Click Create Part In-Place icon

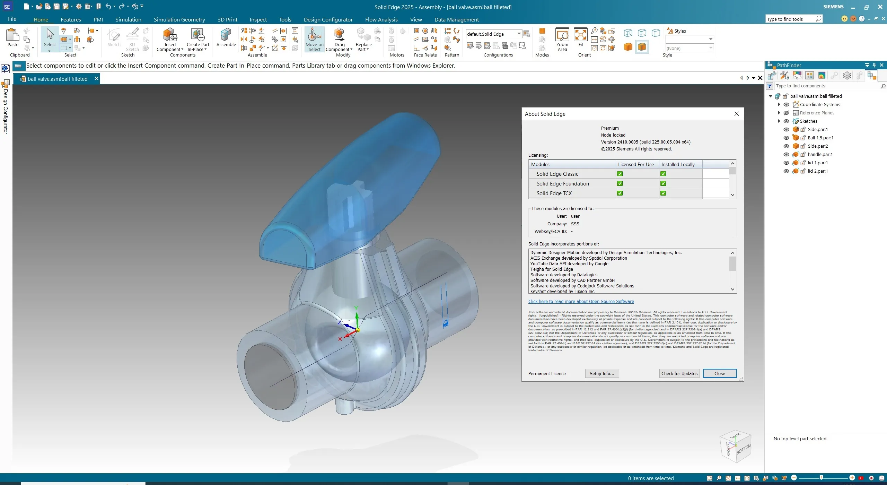198,35
